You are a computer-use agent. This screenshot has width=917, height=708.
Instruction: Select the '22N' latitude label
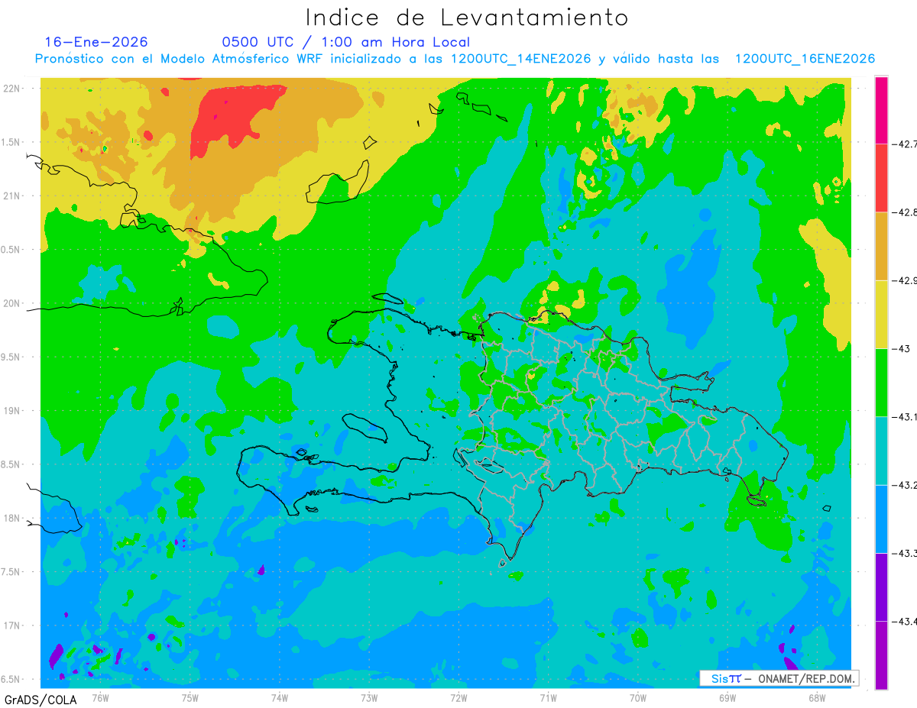(11, 88)
